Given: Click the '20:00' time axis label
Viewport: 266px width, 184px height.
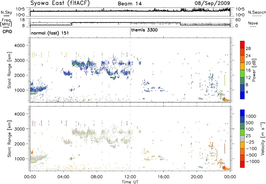Looking at the screenshot, I should (197, 177).
